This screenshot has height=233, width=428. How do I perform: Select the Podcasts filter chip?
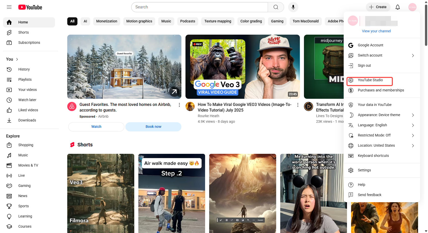188,21
